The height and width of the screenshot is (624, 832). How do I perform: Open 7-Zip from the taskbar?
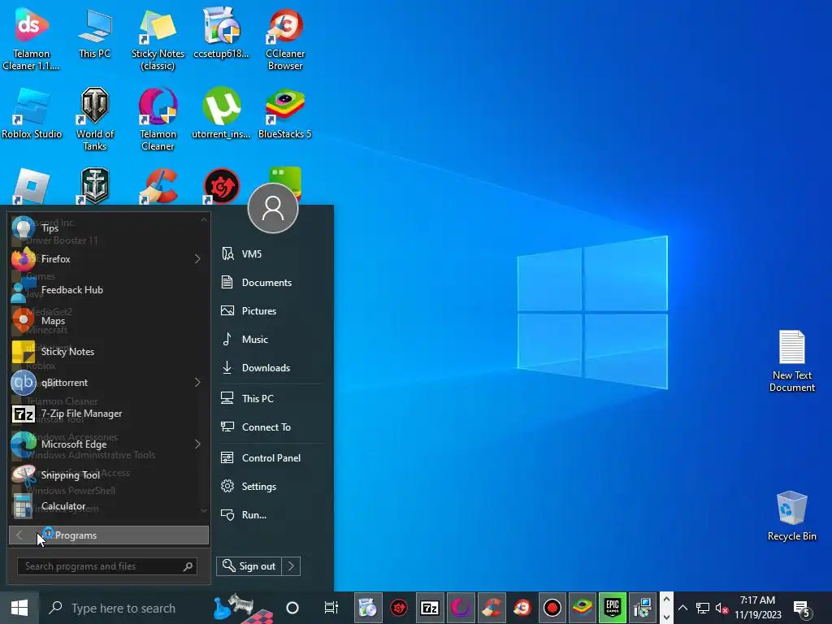429,608
